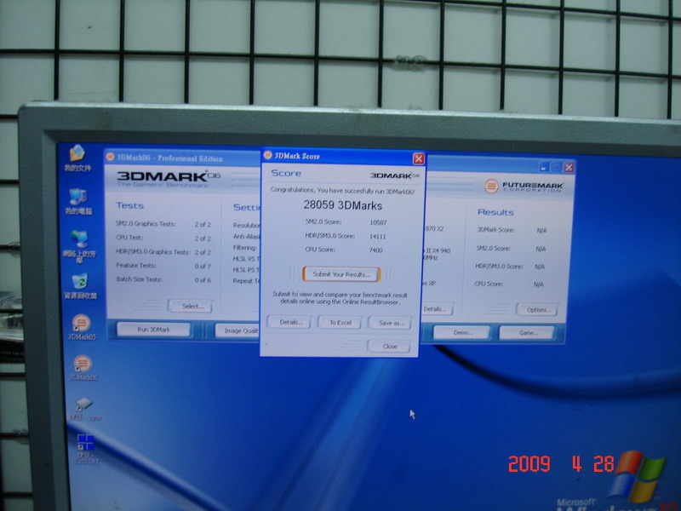Click the Futuremark Corporation logo
The height and width of the screenshot is (511, 681).
tap(524, 187)
